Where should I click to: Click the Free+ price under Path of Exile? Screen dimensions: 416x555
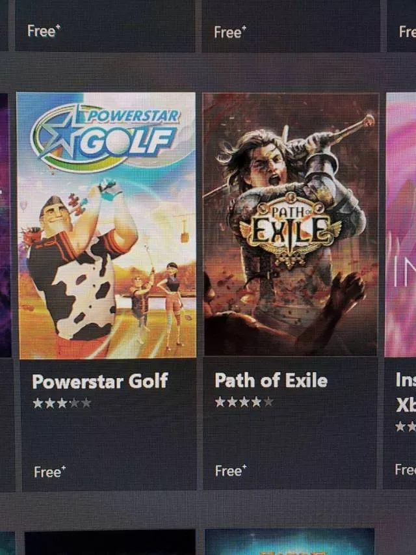coord(231,471)
